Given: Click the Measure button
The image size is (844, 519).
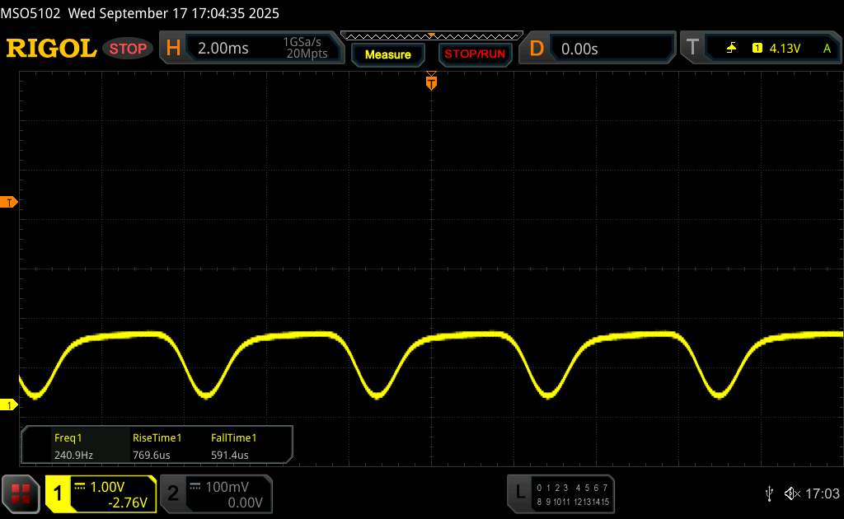Looking at the screenshot, I should [387, 54].
